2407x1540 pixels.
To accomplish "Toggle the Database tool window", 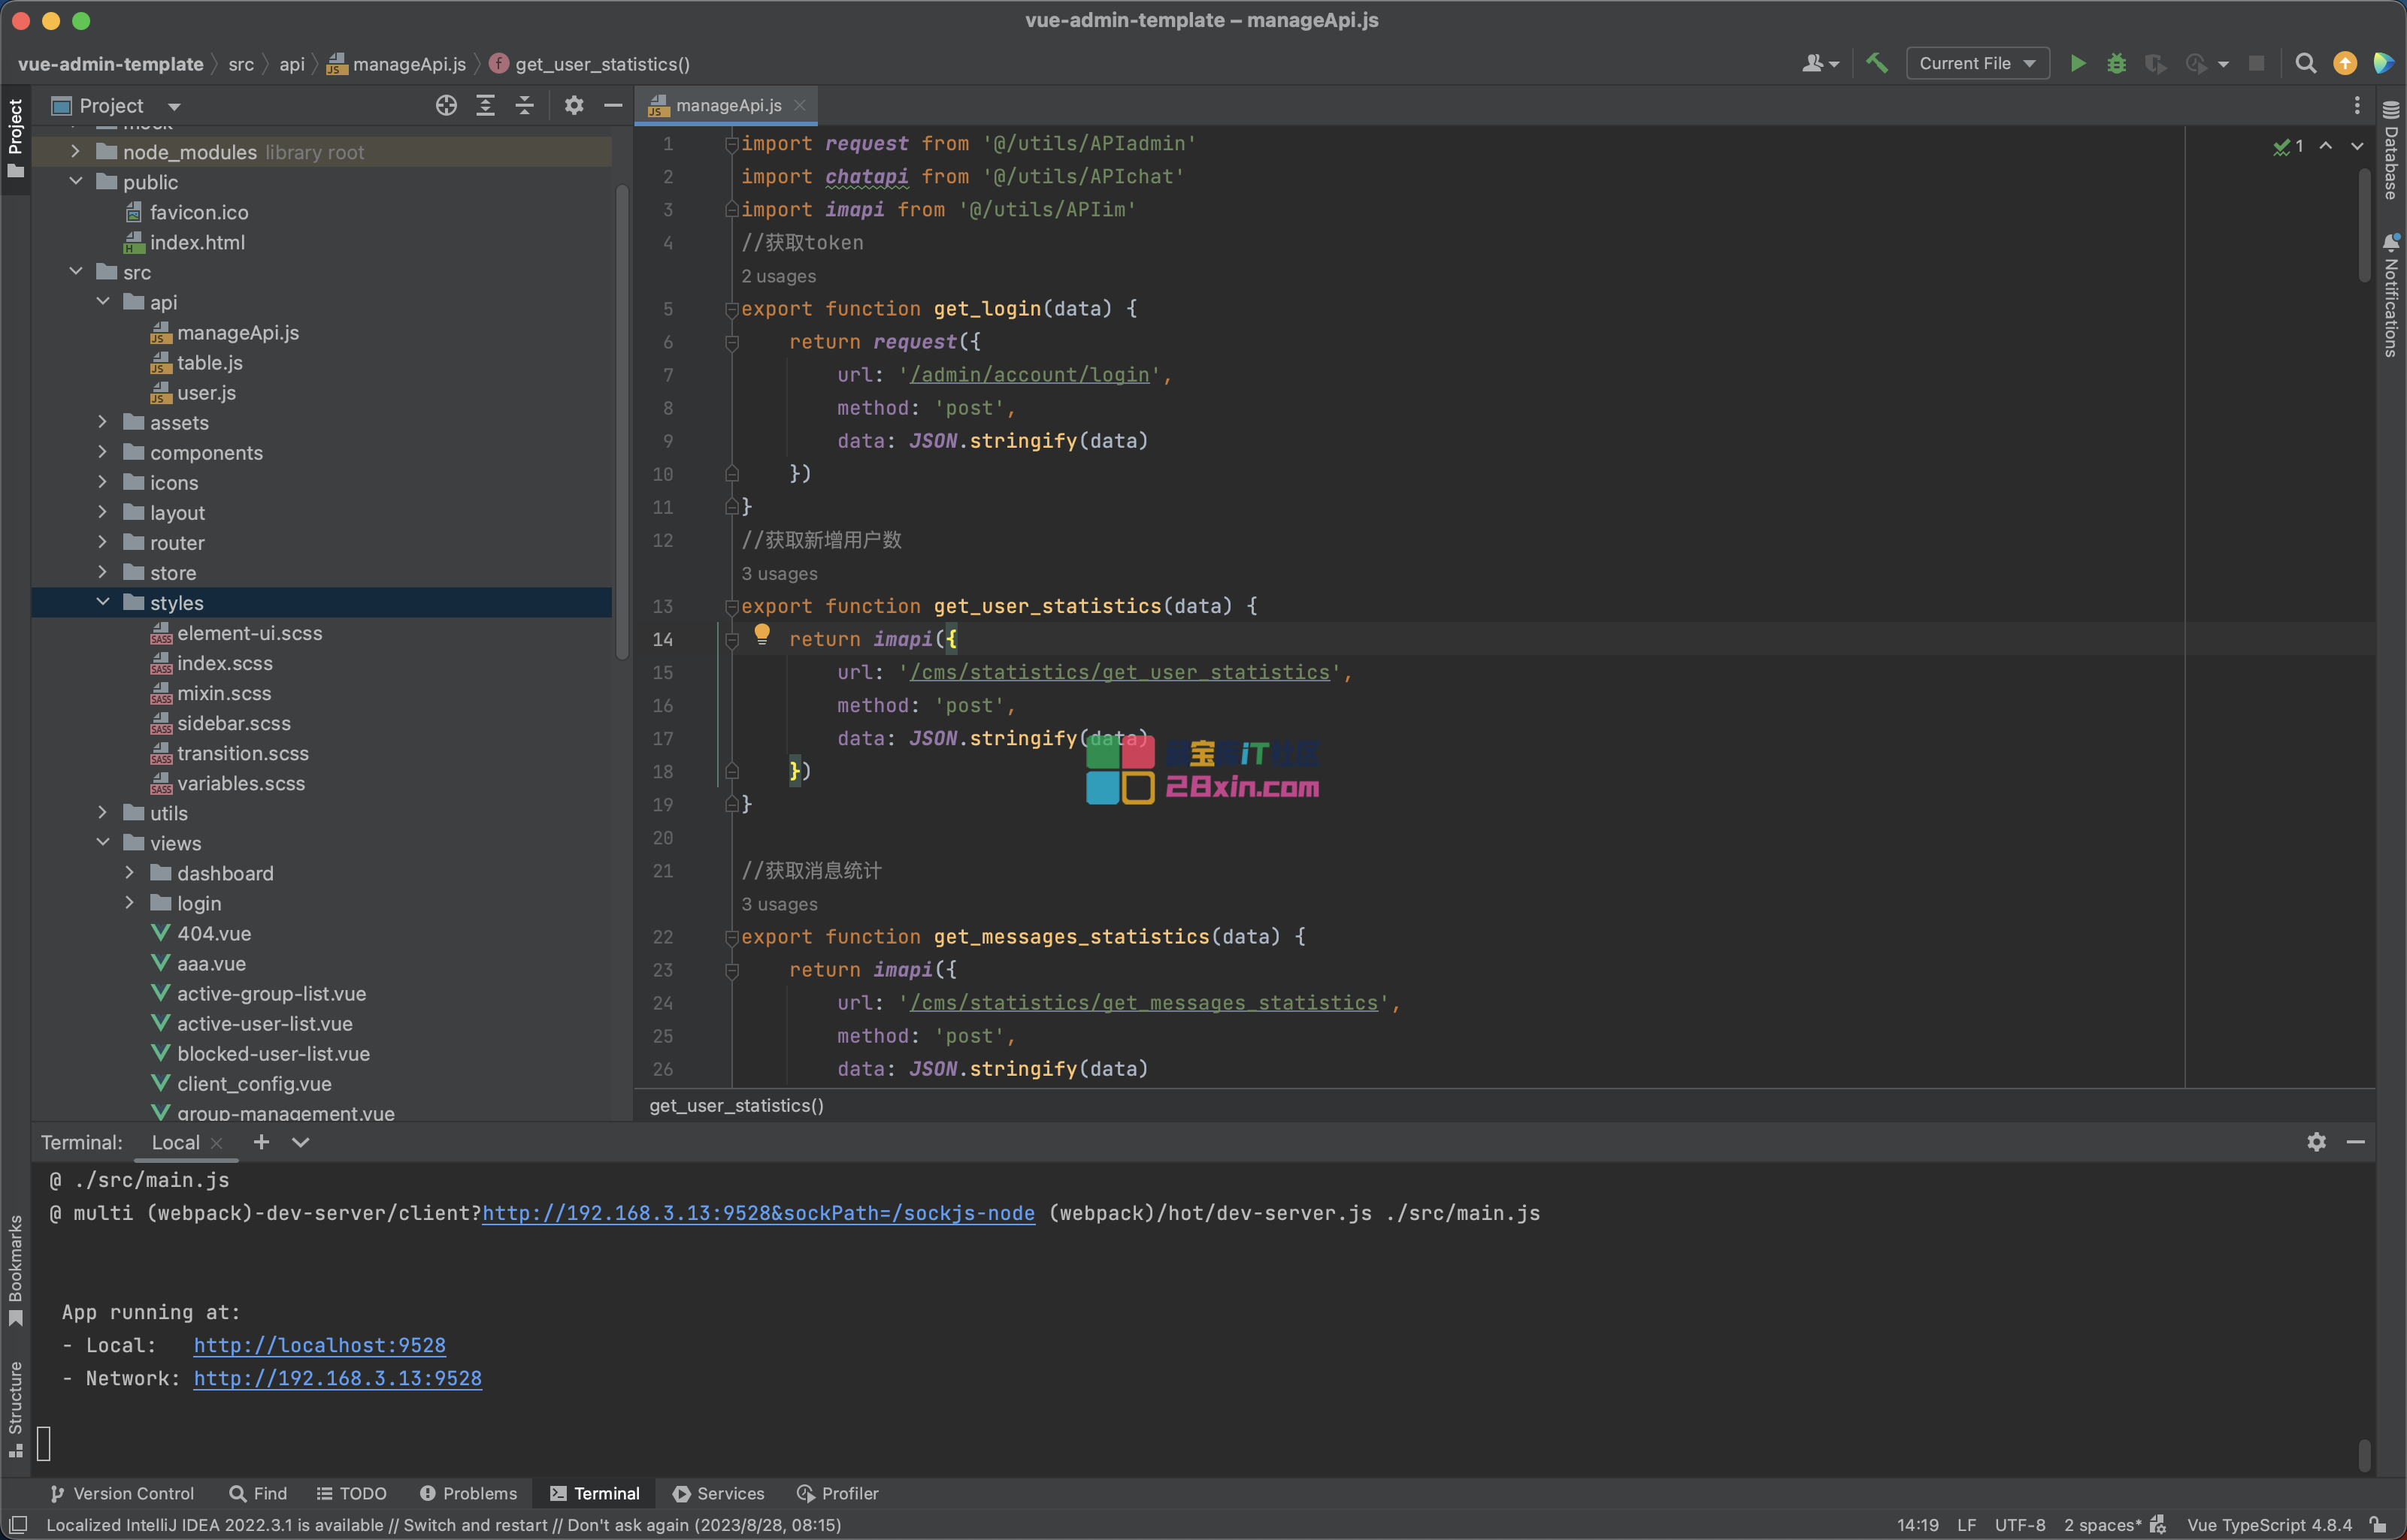I will coord(2391,150).
